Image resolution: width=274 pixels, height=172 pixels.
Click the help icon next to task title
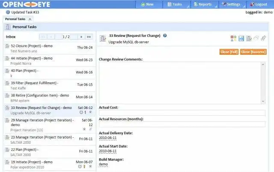165,36
